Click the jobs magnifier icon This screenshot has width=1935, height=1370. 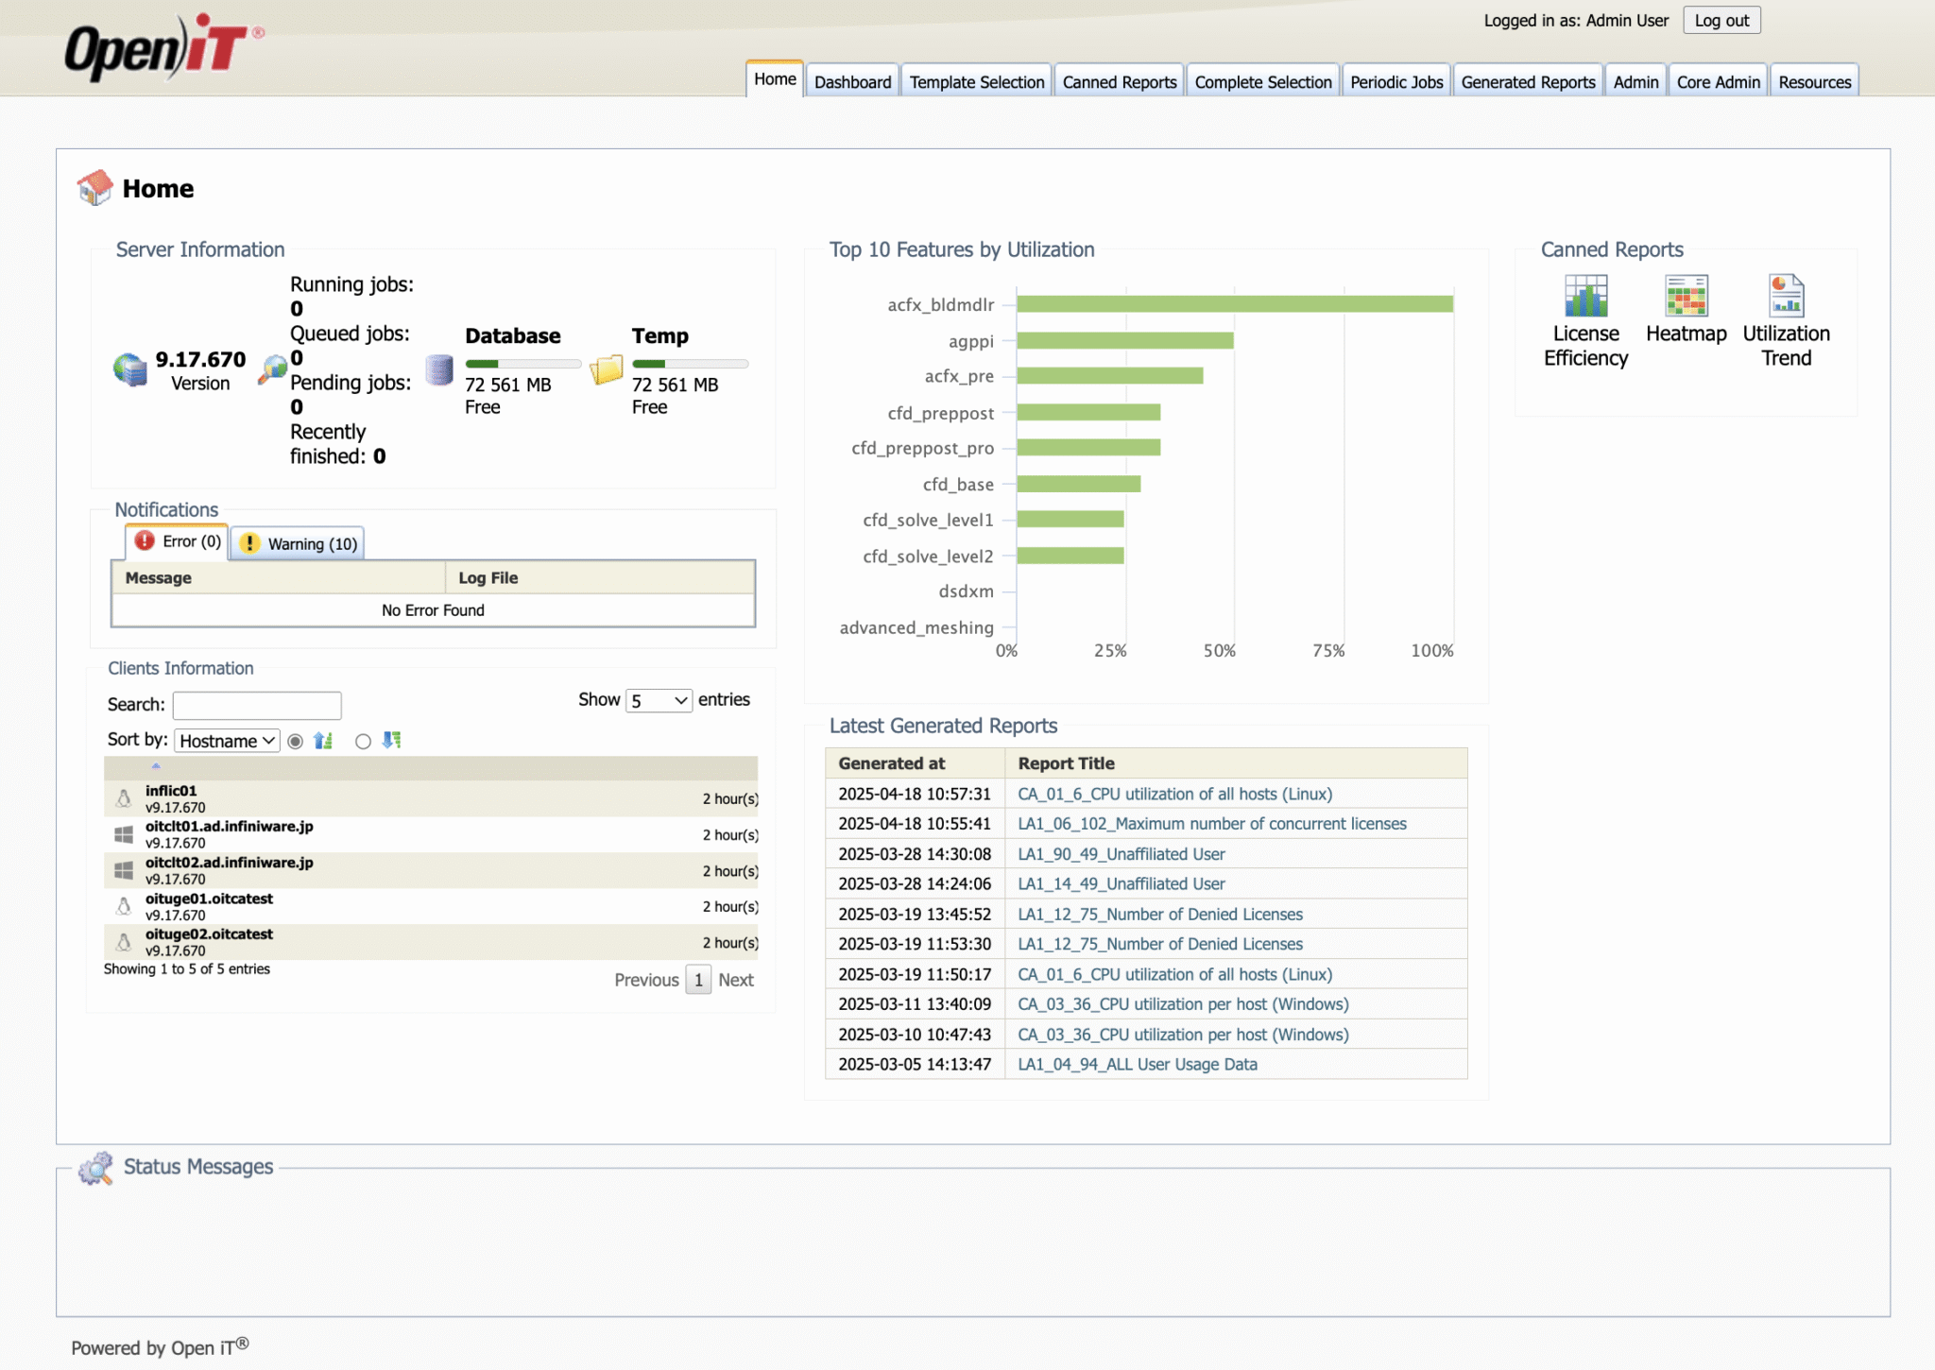coord(273,369)
